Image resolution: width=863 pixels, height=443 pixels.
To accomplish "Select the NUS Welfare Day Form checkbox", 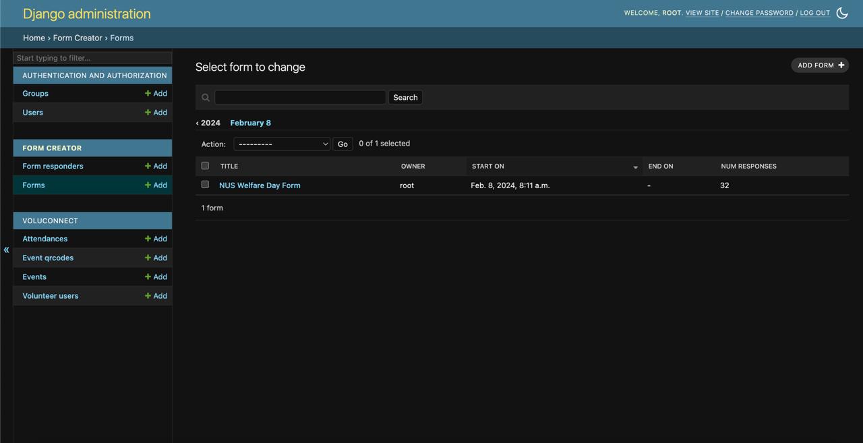I will (x=205, y=185).
